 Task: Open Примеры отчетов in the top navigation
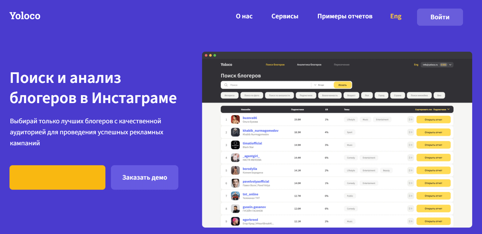[345, 16]
